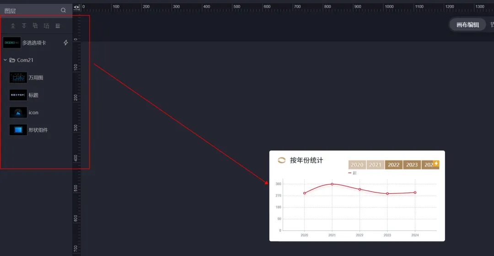Select the 2023 year tab

coord(412,165)
